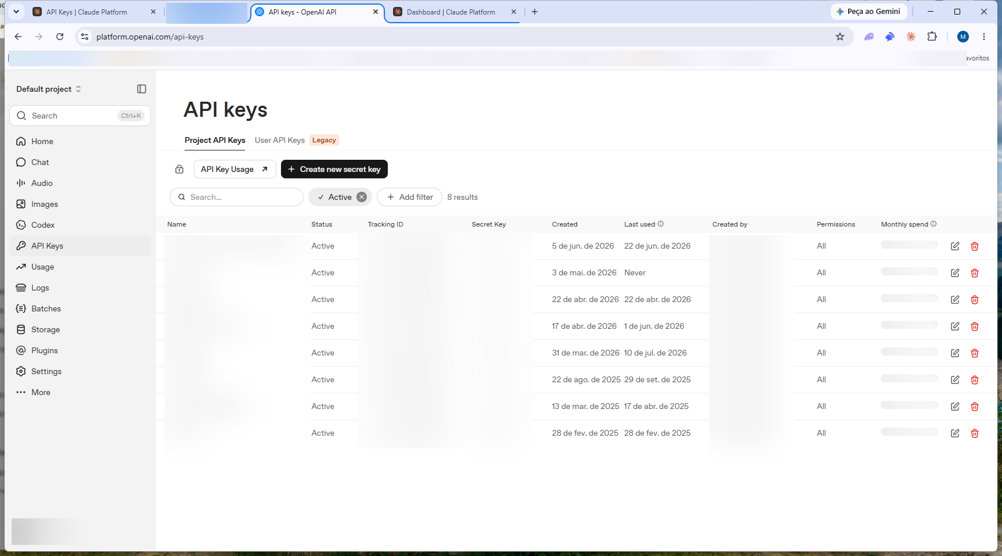Open Images section in sidebar
Image resolution: width=1002 pixels, height=556 pixels.
click(x=80, y=204)
